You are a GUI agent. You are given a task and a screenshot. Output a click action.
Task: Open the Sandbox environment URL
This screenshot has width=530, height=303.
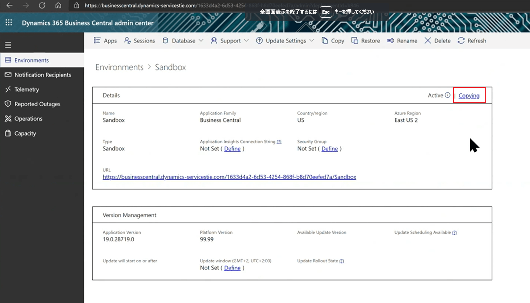(229, 177)
